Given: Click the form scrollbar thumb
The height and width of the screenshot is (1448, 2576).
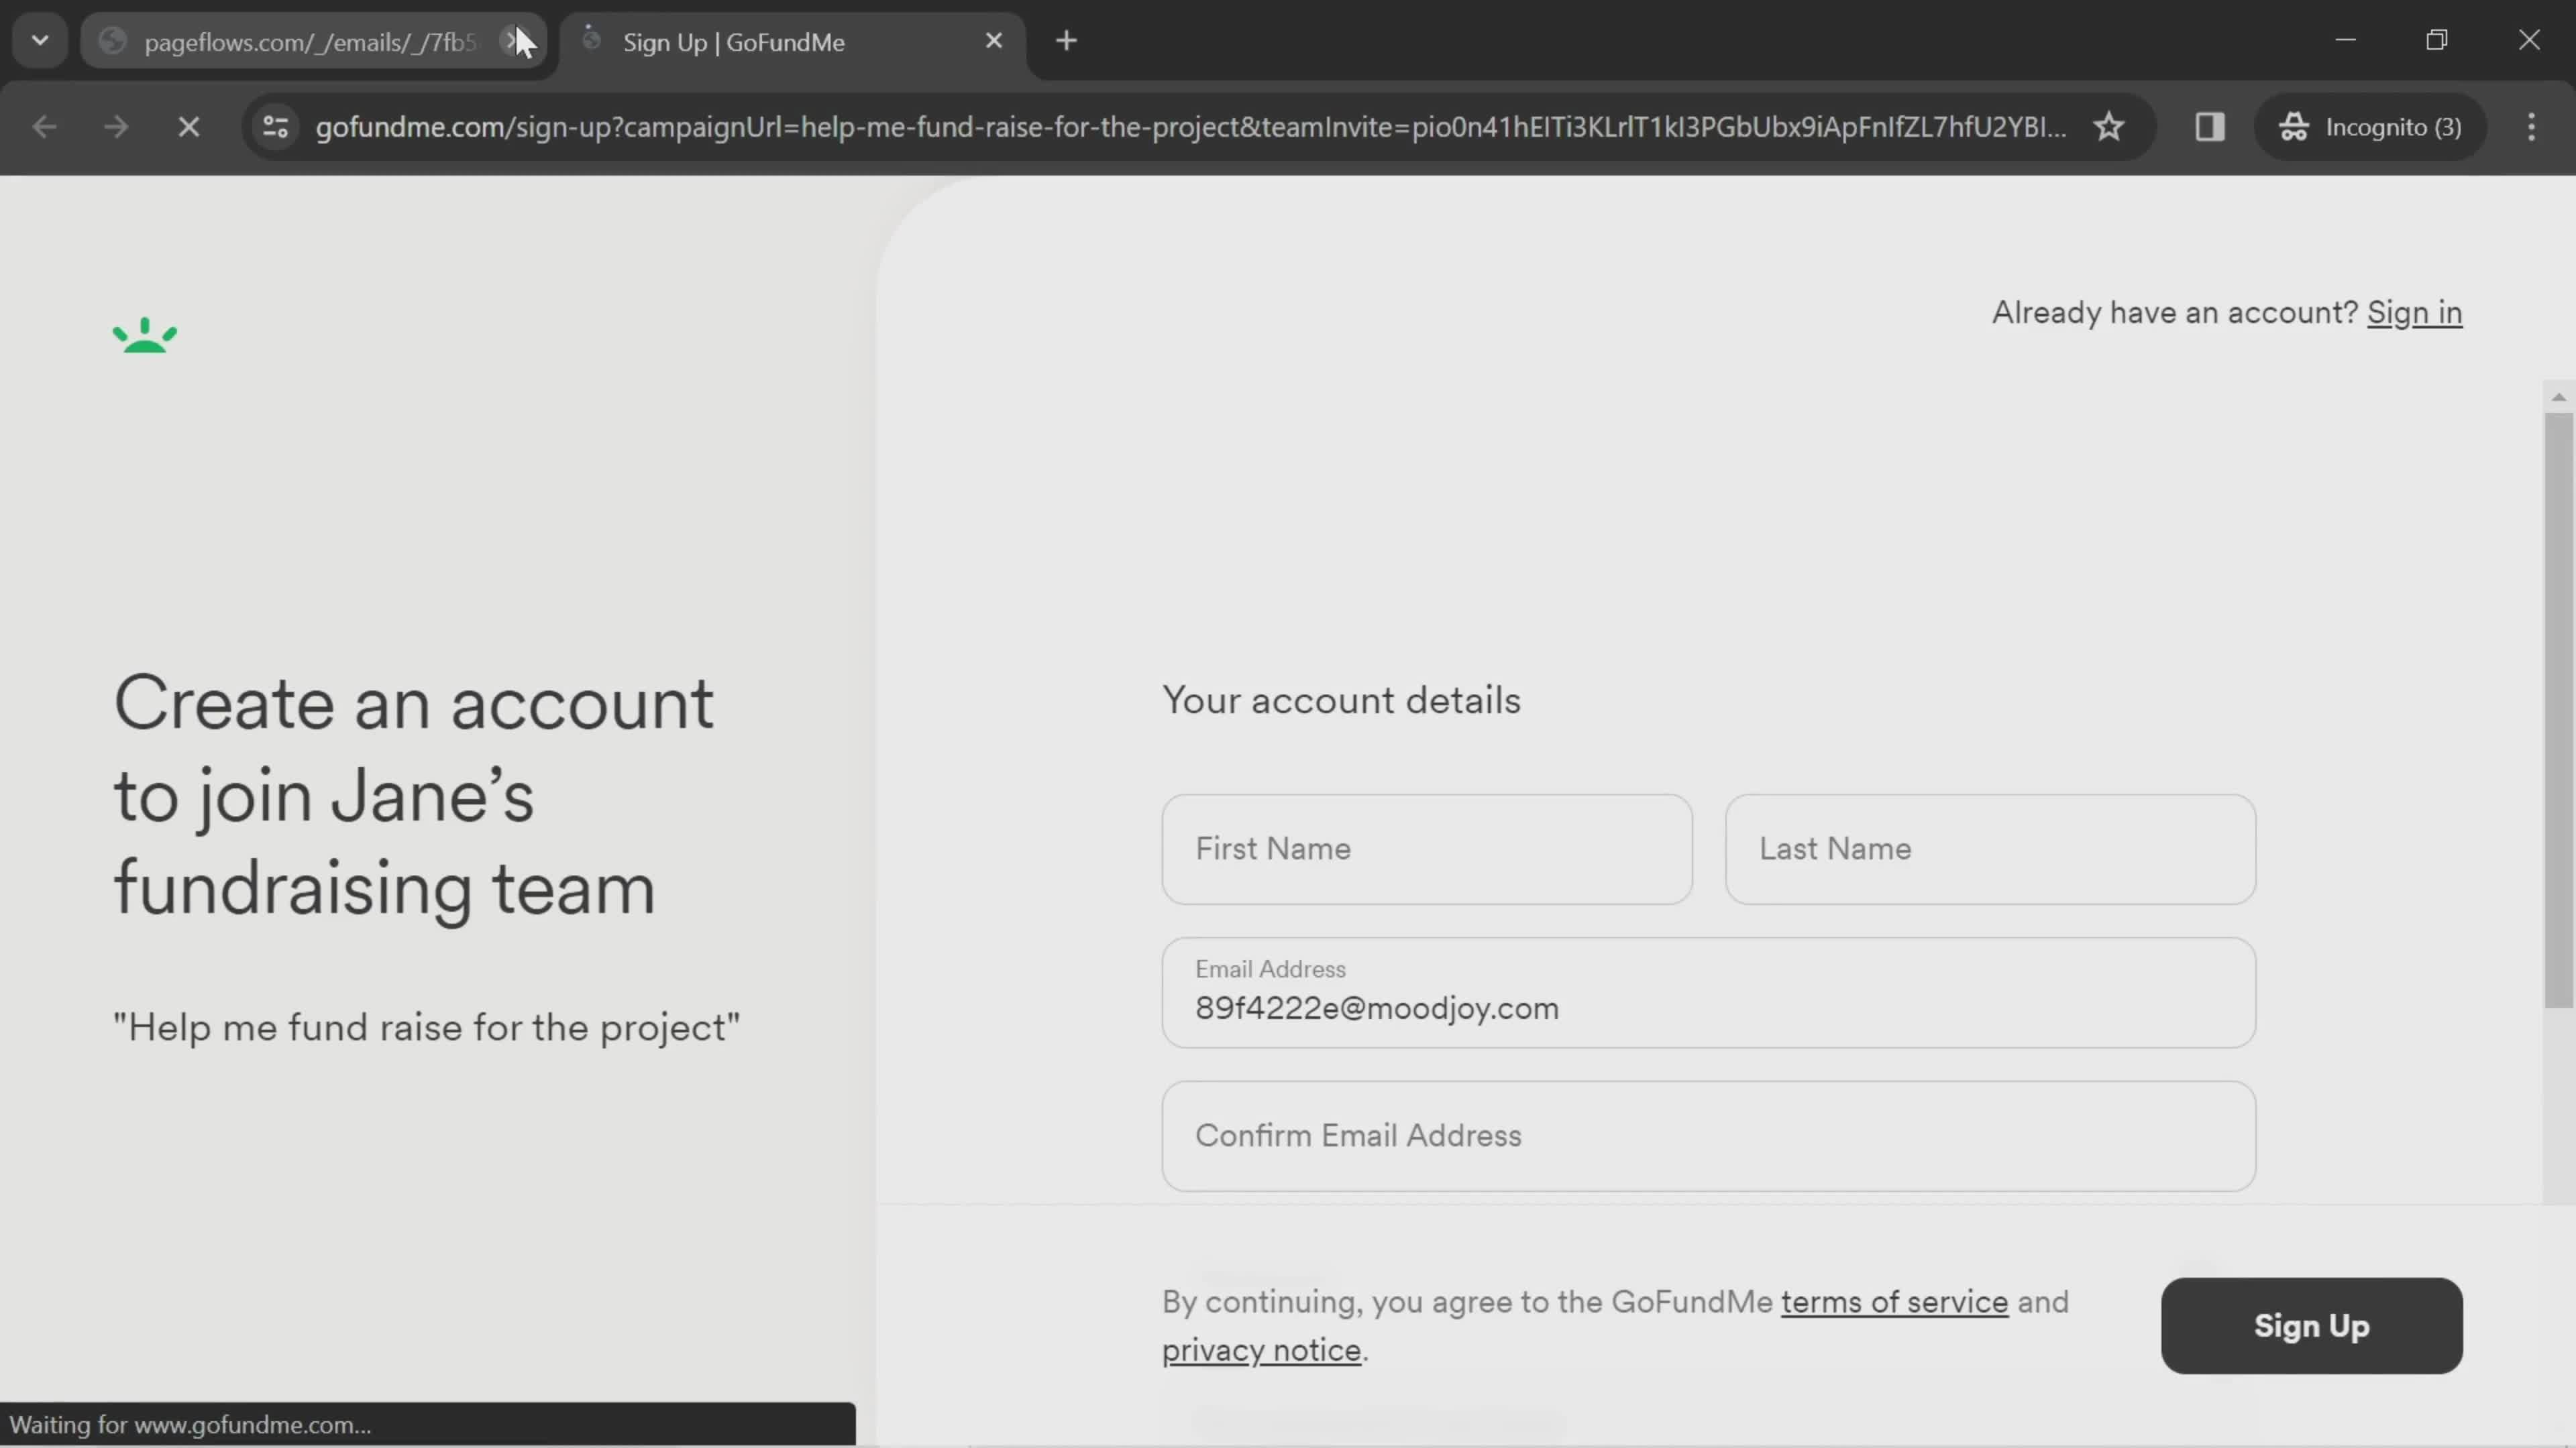Looking at the screenshot, I should [2558, 709].
